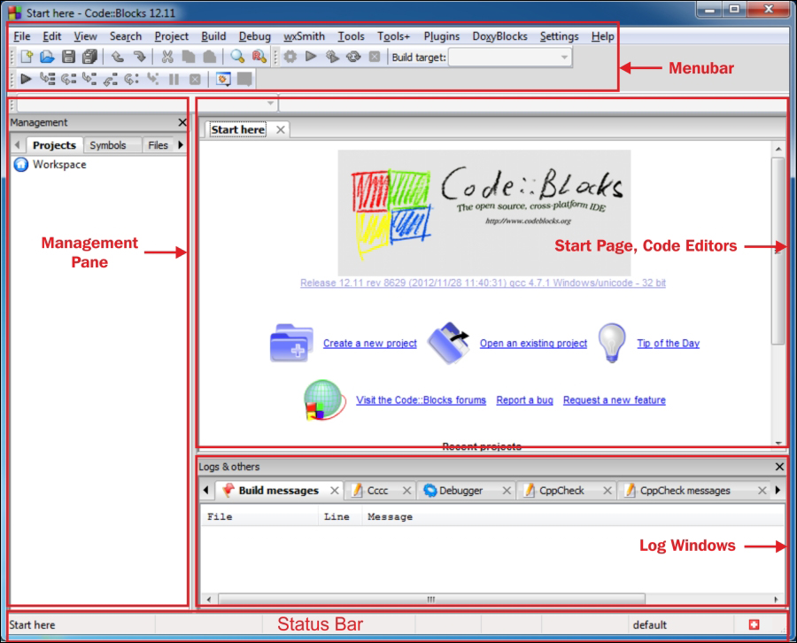Click the Next instruction debug icon
The width and height of the screenshot is (797, 643).
click(x=132, y=79)
